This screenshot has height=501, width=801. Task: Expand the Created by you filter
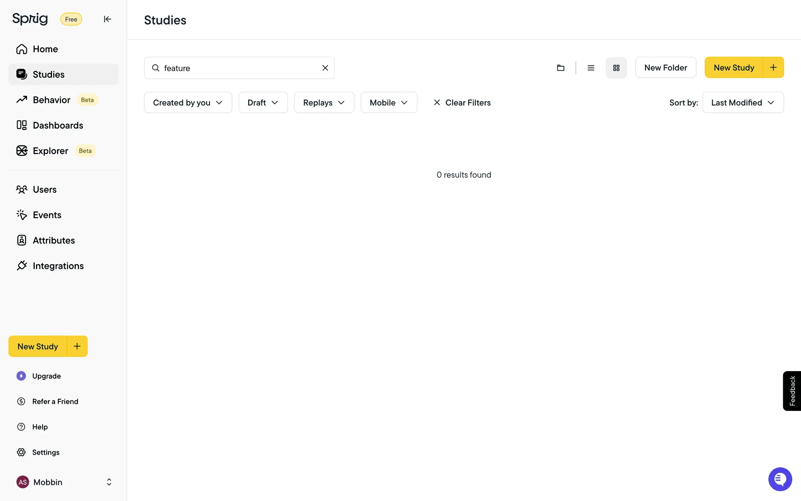[x=188, y=103]
